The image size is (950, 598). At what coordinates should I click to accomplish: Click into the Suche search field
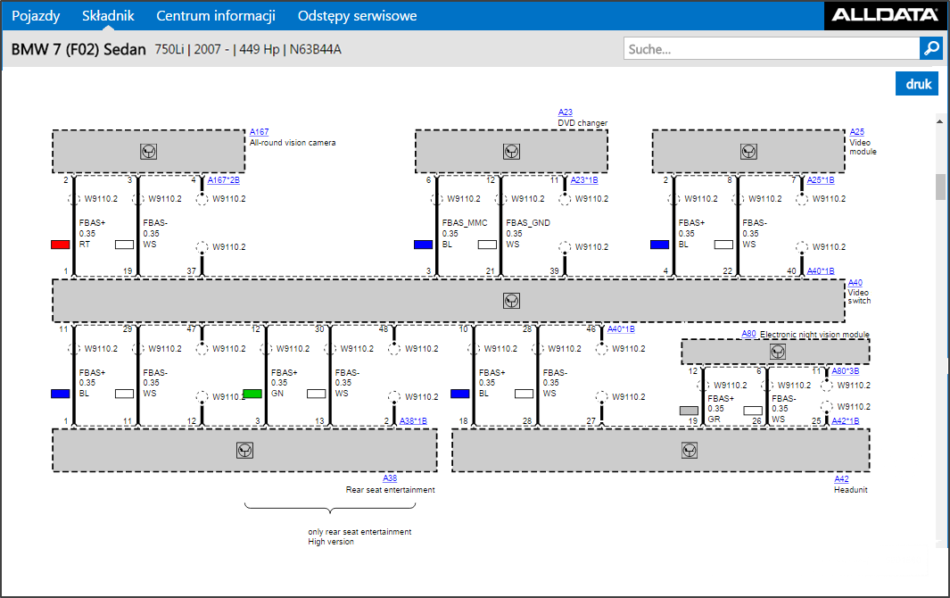pos(772,48)
